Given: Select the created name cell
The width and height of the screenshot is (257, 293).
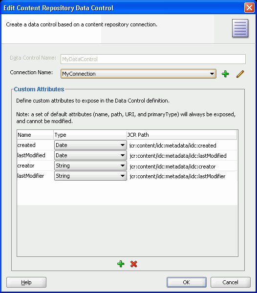Looking at the screenshot, I should pos(35,145).
